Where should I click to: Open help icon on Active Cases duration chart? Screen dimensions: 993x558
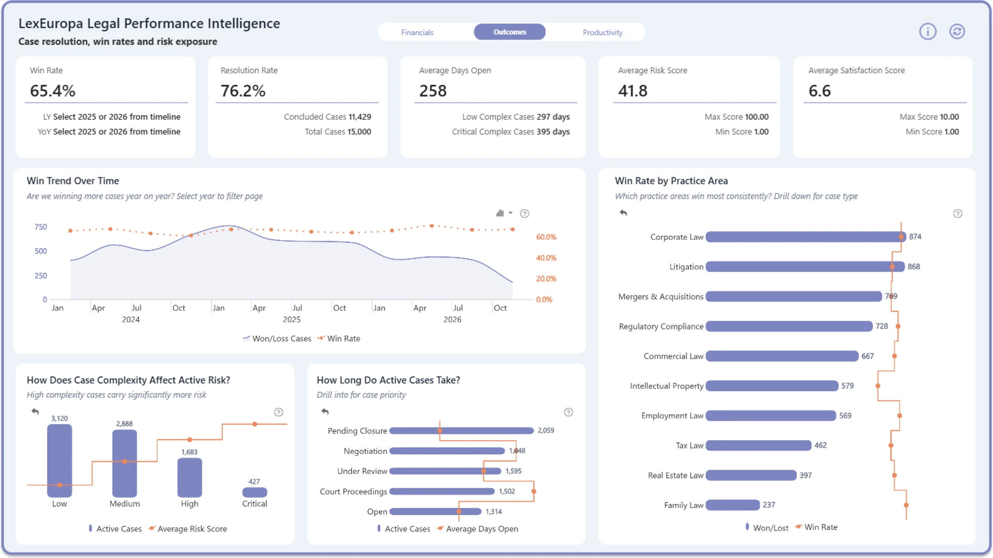tap(568, 412)
